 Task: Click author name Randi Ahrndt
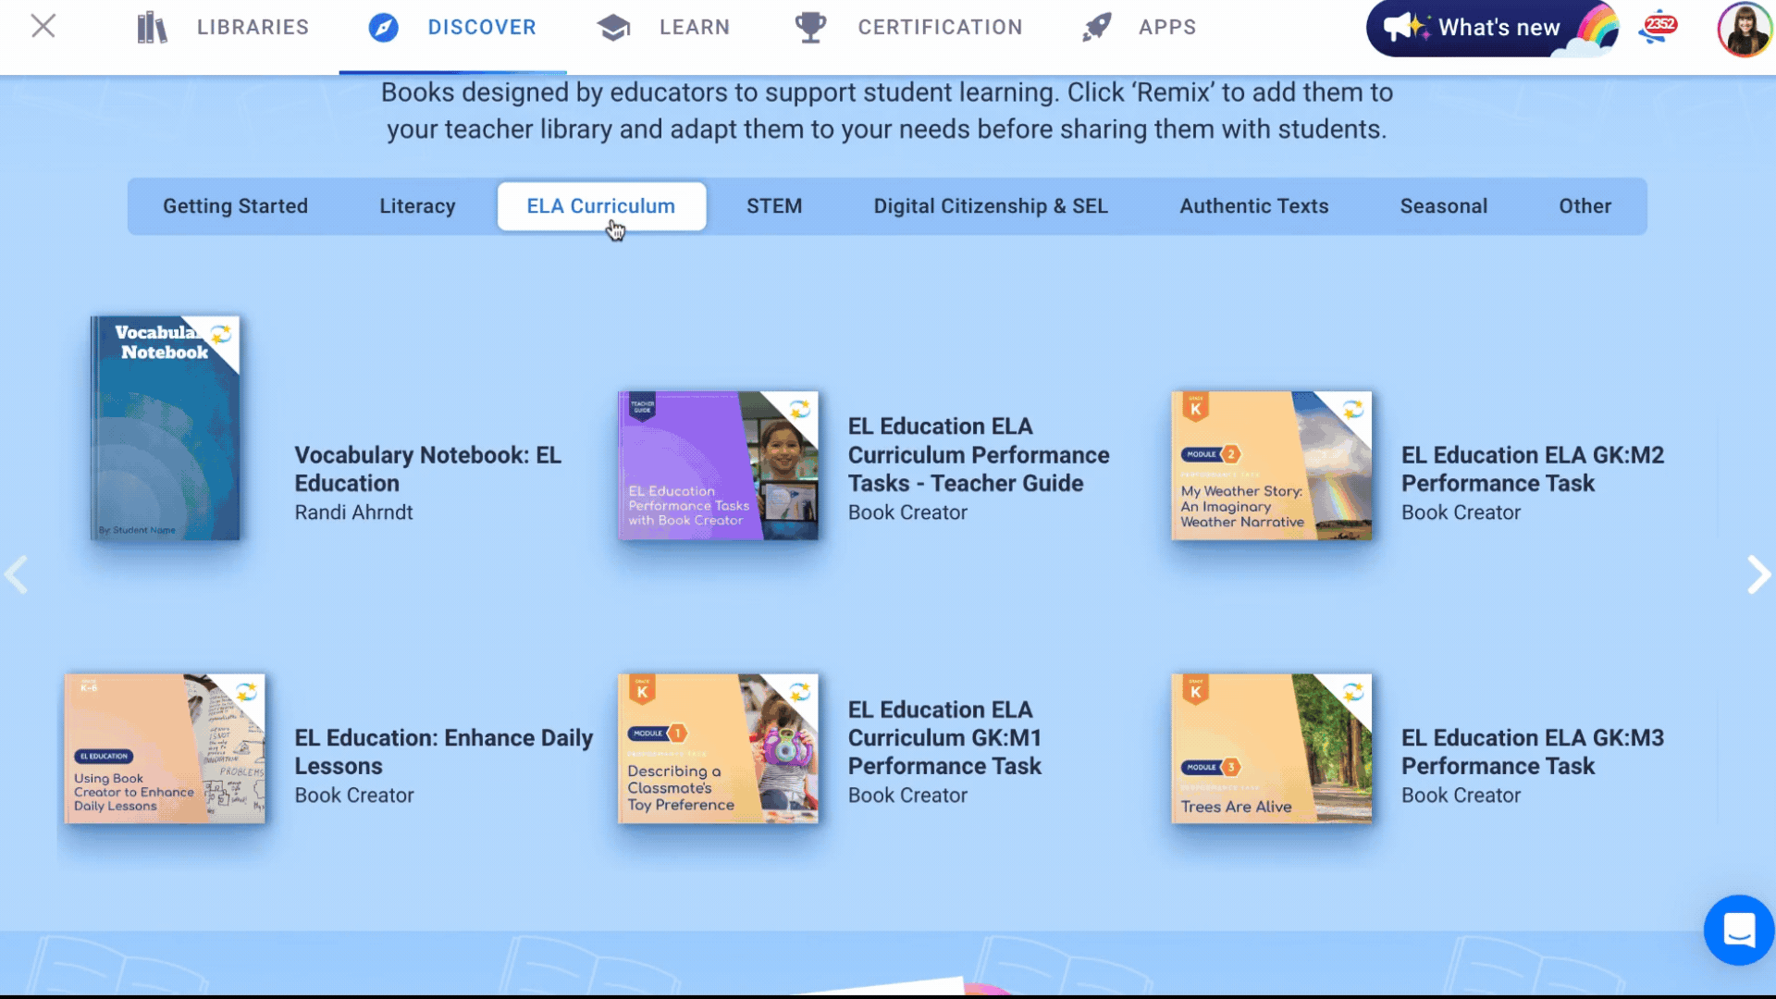pos(353,512)
